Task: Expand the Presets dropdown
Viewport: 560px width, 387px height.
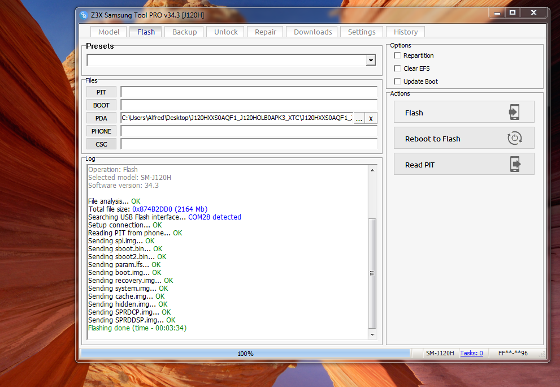Action: 371,60
